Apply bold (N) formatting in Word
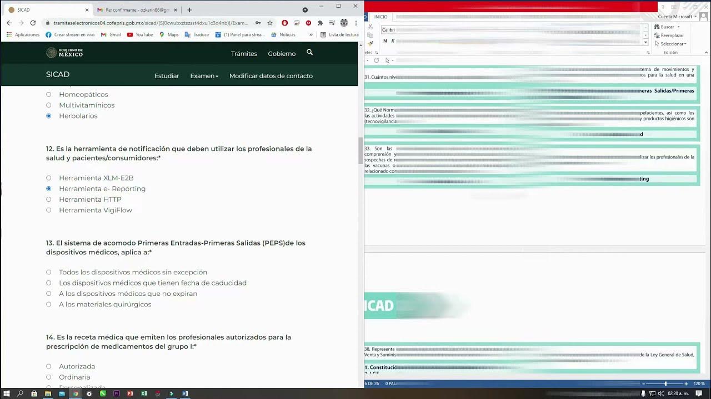 click(x=385, y=41)
